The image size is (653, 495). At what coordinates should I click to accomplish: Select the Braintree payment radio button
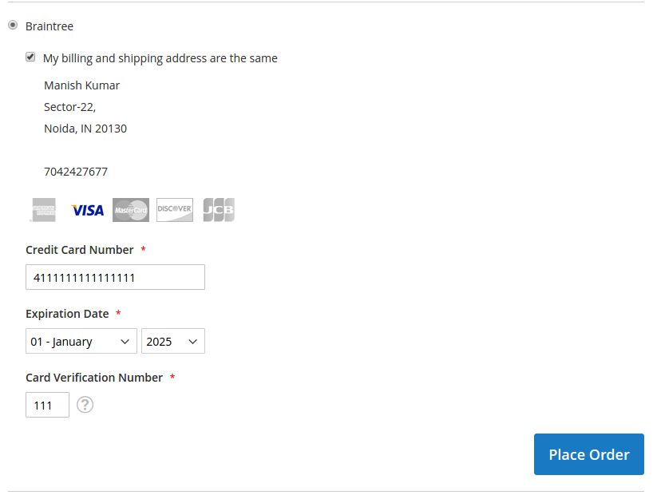[x=13, y=26]
